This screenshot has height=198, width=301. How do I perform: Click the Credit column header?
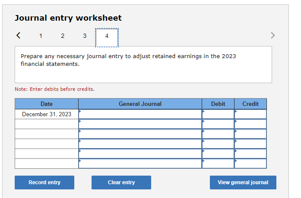(250, 104)
